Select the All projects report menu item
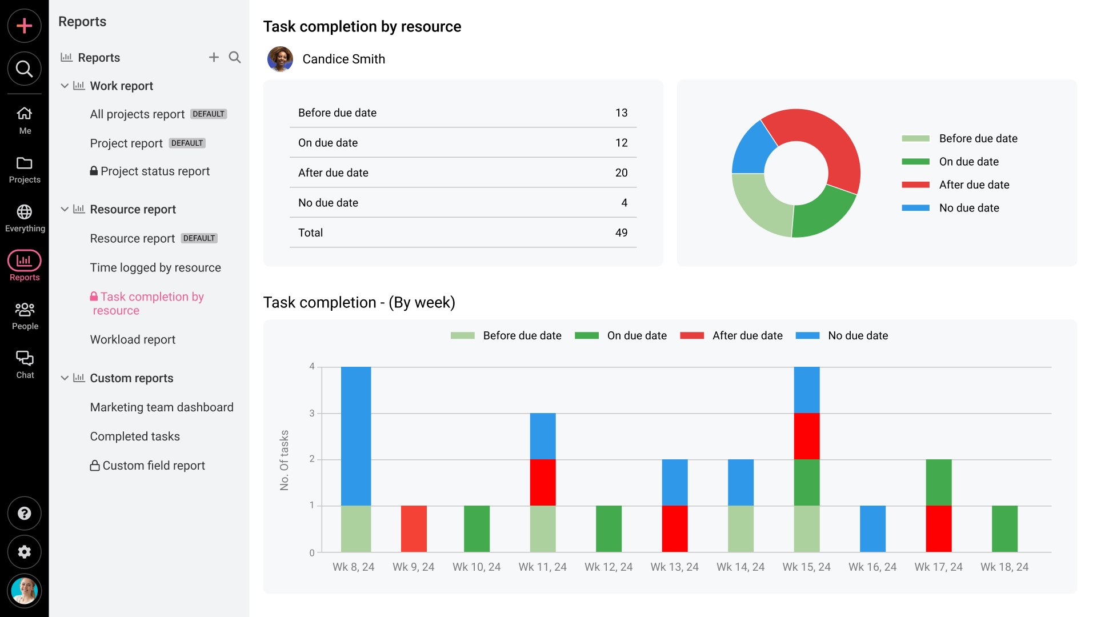This screenshot has height=617, width=1097. tap(138, 114)
